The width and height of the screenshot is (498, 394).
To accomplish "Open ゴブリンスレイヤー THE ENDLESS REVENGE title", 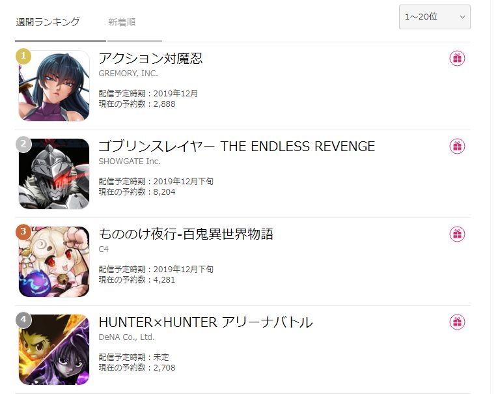I will click(x=237, y=146).
